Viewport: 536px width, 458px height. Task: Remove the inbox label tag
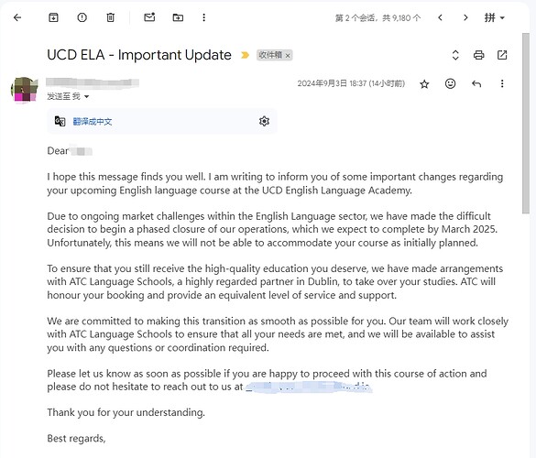[288, 55]
